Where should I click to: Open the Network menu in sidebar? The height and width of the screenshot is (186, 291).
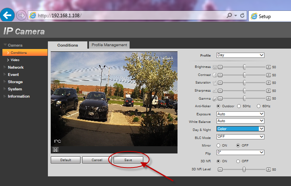pyautogui.click(x=16, y=67)
